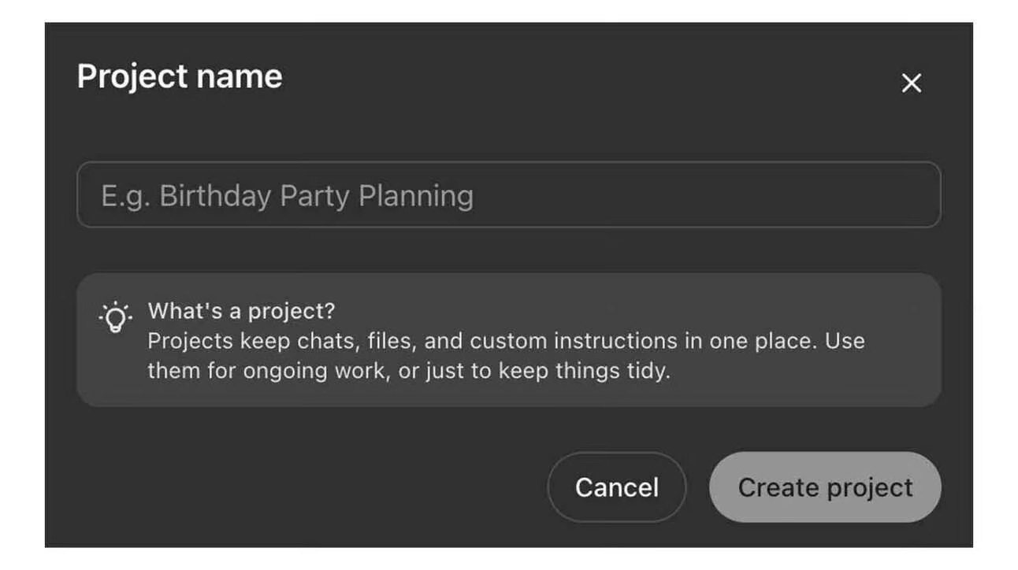The image size is (1018, 570).
Task: Click the "What's a project?" heading
Action: 241,311
